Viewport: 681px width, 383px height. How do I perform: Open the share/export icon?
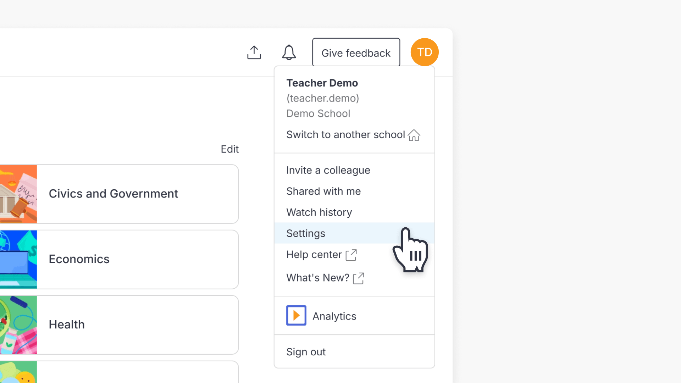254,52
